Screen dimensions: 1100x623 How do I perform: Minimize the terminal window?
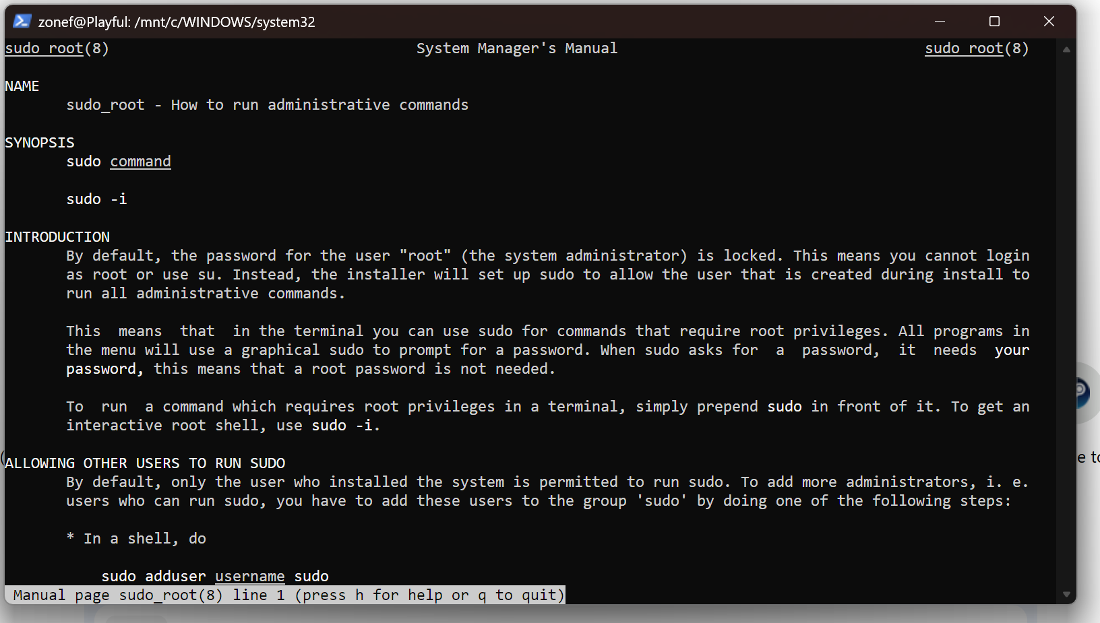tap(940, 22)
